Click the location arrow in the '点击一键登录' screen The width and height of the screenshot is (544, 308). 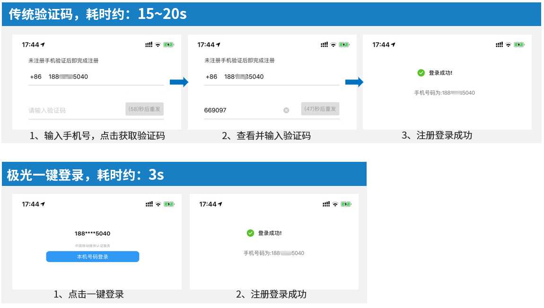[x=43, y=204]
